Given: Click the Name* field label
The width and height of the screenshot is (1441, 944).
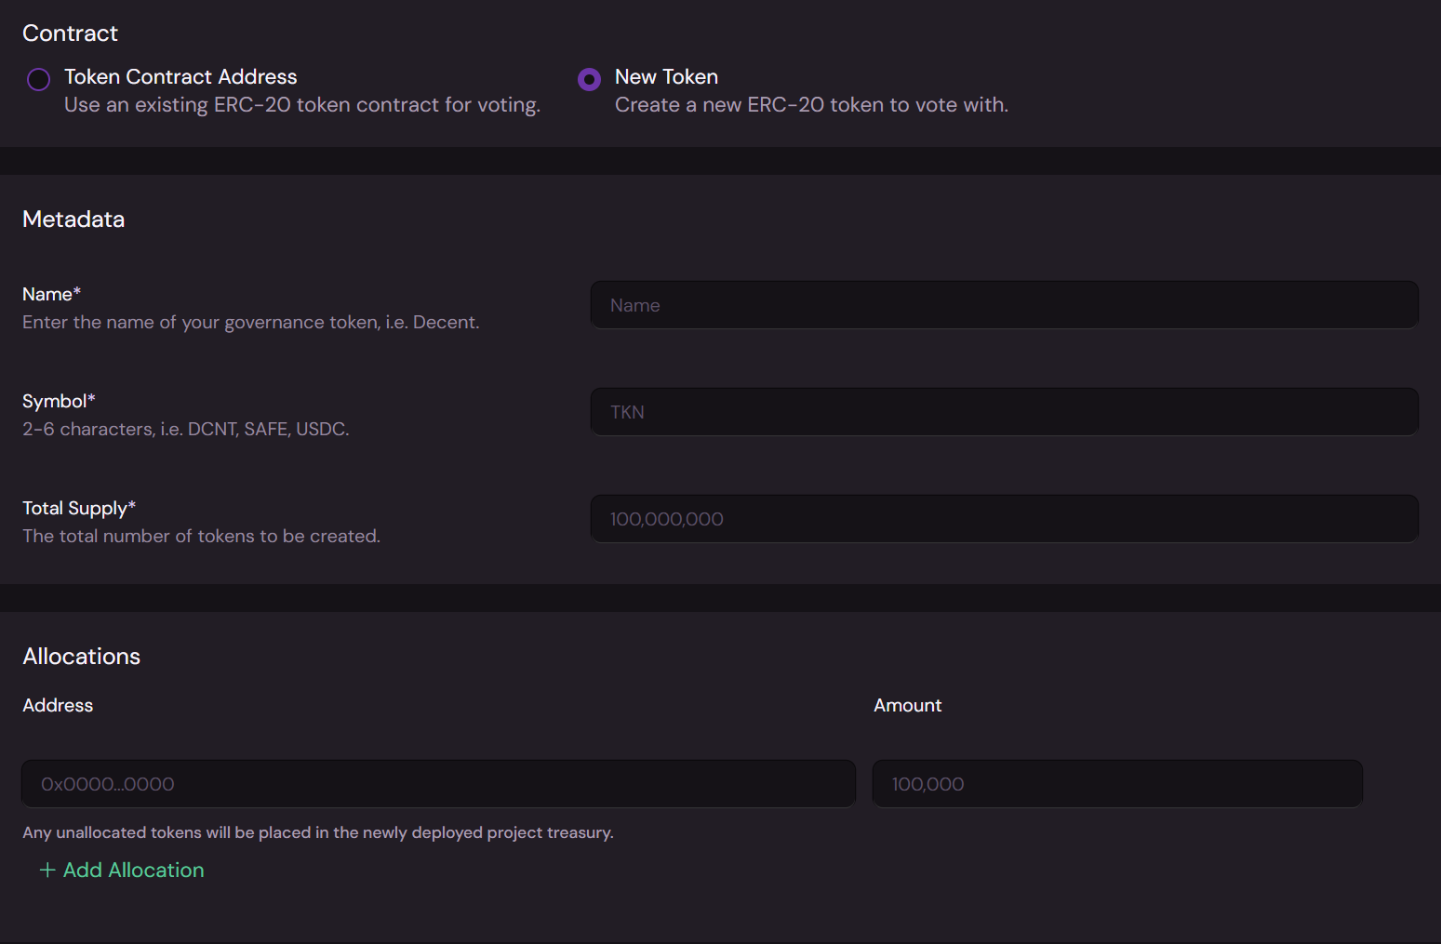Looking at the screenshot, I should point(51,294).
